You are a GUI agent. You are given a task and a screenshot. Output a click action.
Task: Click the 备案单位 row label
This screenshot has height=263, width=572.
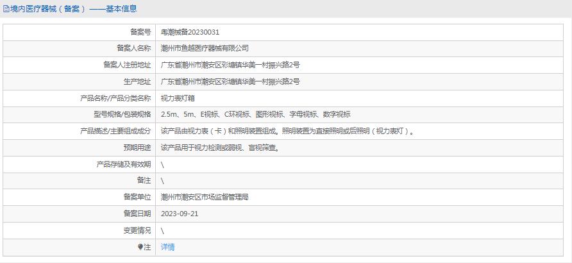pyautogui.click(x=137, y=198)
